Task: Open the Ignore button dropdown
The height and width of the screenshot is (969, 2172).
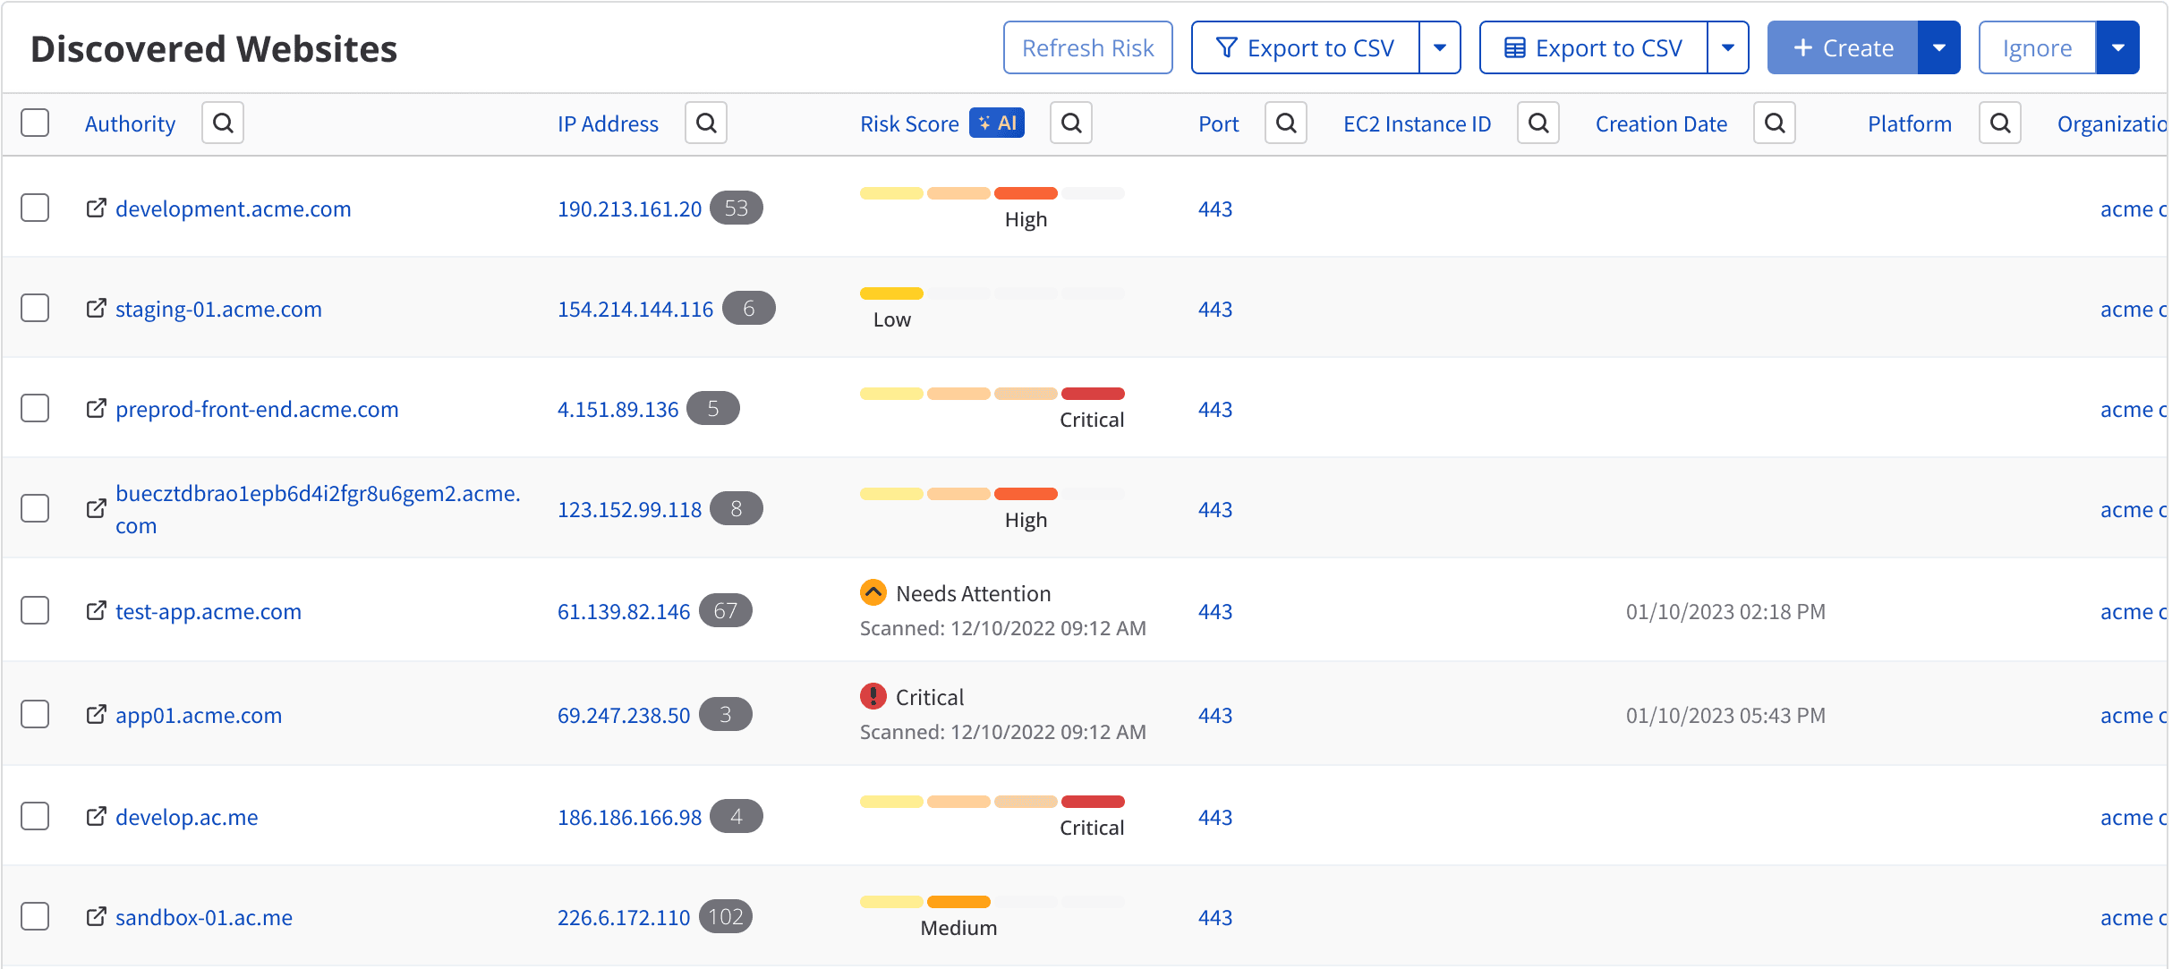Action: tap(2118, 47)
